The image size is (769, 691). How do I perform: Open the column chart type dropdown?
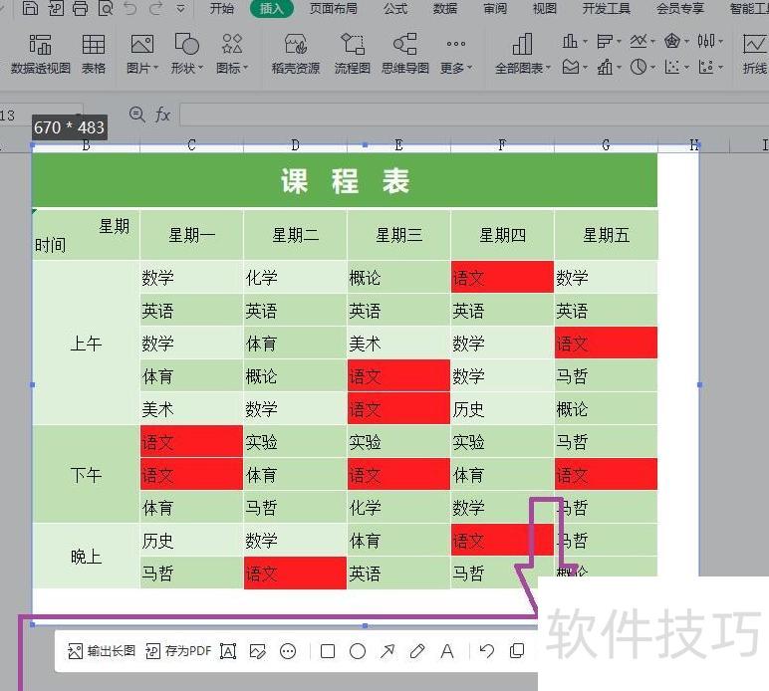coord(575,41)
